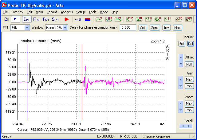Open the Overlay menu
Image resolution: width=197 pixels, height=140 pixels.
[x=17, y=12]
